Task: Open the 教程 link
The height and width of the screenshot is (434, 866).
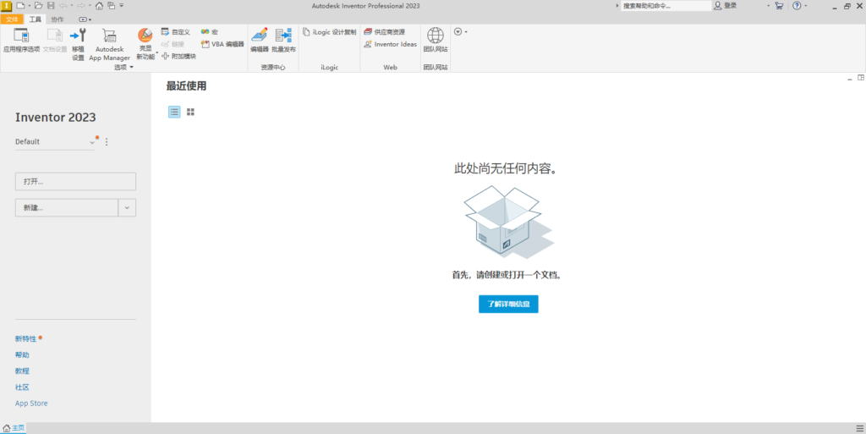Action: click(22, 371)
